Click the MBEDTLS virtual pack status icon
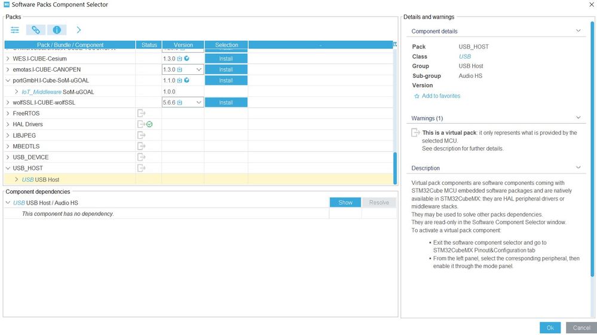Viewport: 597px width, 335px height. [x=141, y=146]
